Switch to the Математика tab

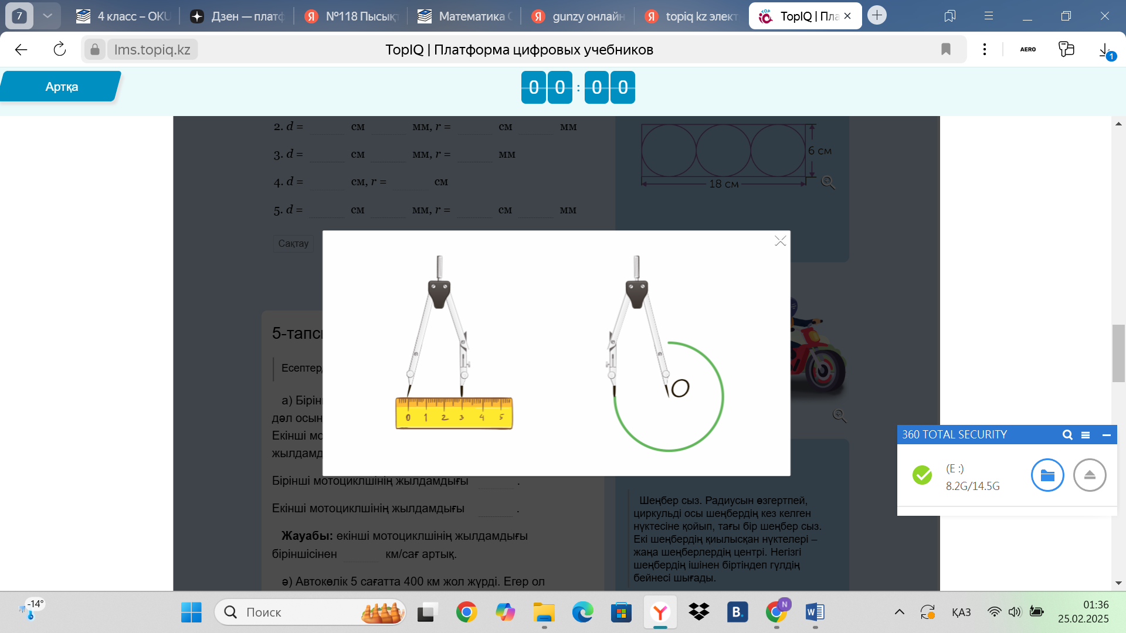[x=464, y=16]
